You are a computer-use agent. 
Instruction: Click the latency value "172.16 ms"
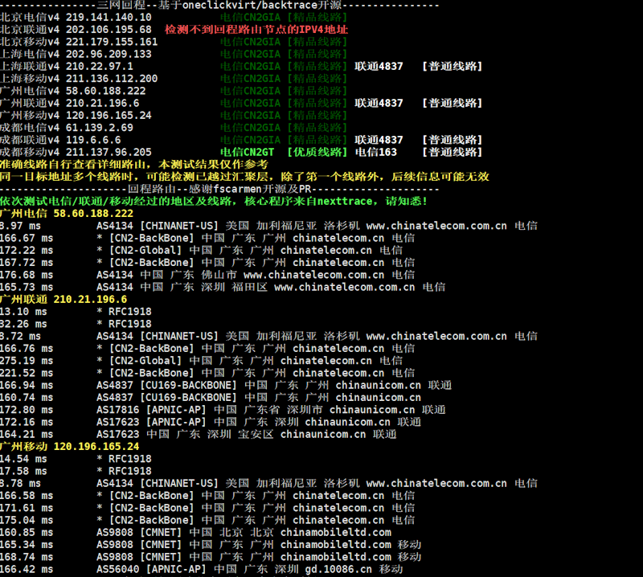pyautogui.click(x=27, y=423)
